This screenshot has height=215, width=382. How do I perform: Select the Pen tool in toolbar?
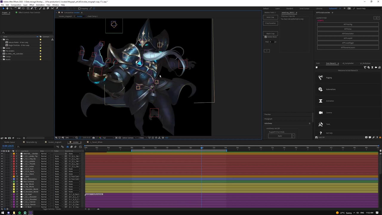point(32,8)
